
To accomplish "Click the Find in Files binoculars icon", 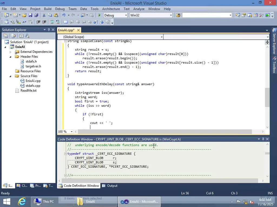I will coord(178,15).
